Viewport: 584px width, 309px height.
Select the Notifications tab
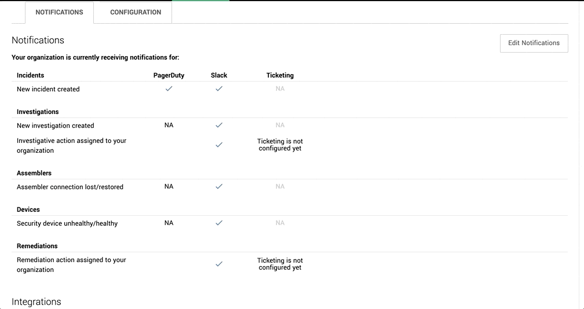59,12
